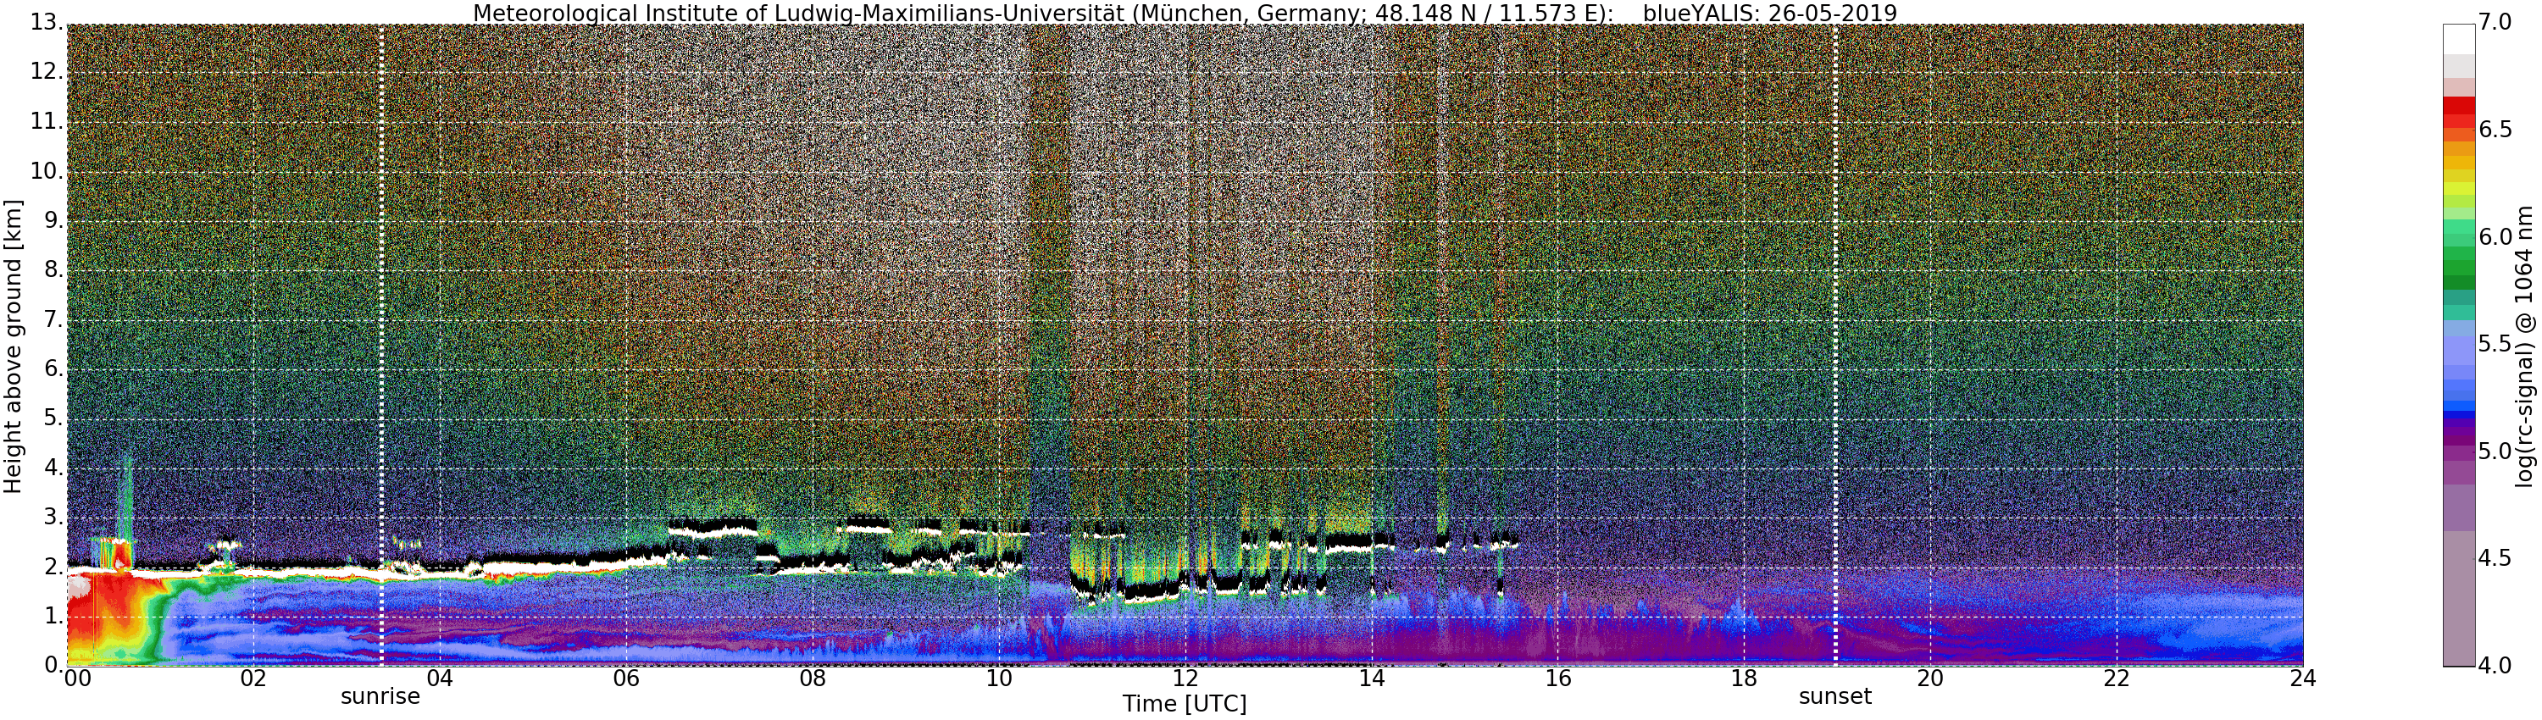Click the 'sunrise' label under the time axis
This screenshot has height=720, width=2542.
[x=380, y=696]
